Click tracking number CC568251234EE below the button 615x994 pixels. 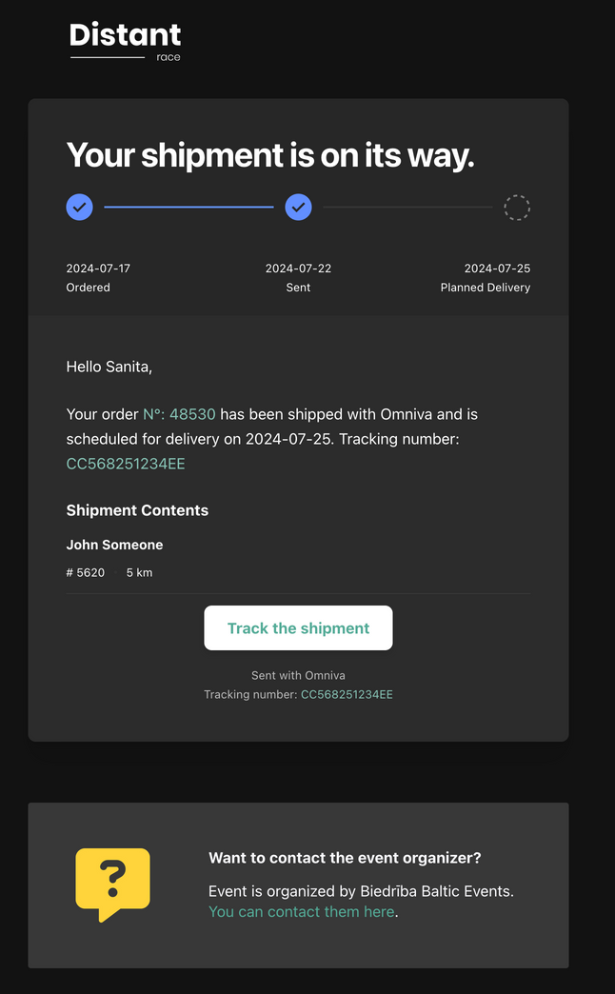[347, 694]
